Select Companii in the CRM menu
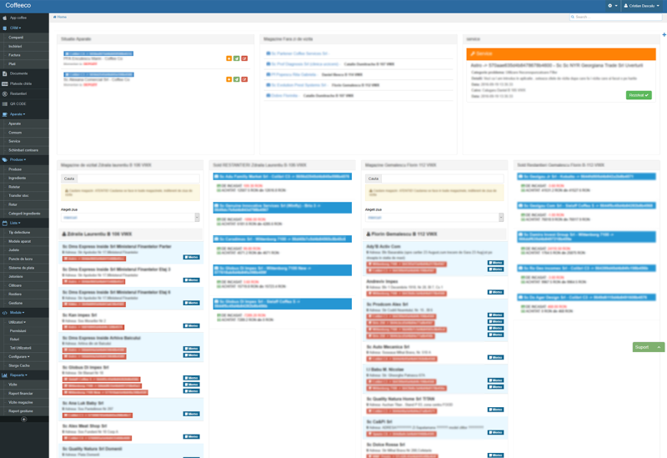667x458 pixels. [x=16, y=38]
